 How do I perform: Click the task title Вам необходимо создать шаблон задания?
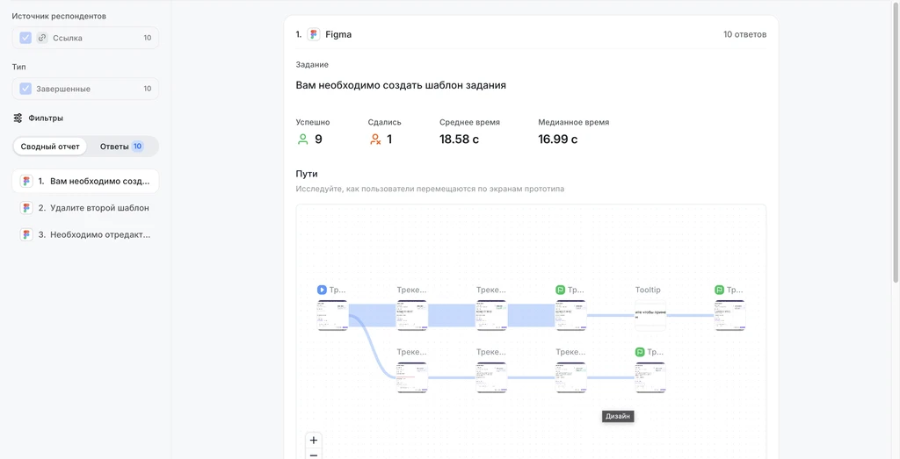tap(401, 85)
